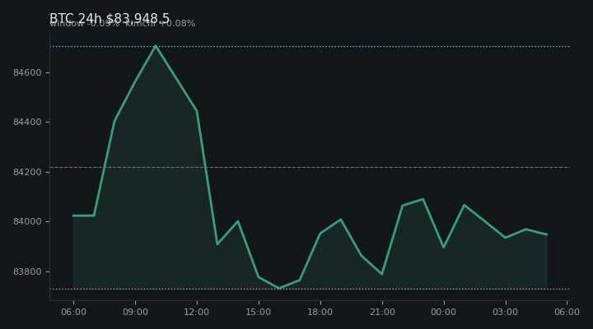This screenshot has height=329, width=593.
Task: Click the 18:00 time axis label
Action: pyautogui.click(x=320, y=312)
